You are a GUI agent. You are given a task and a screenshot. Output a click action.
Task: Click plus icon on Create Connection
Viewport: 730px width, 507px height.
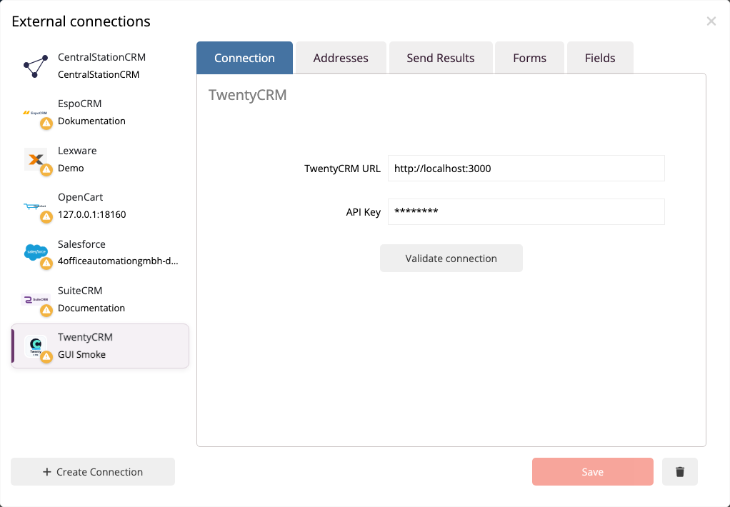coord(46,471)
